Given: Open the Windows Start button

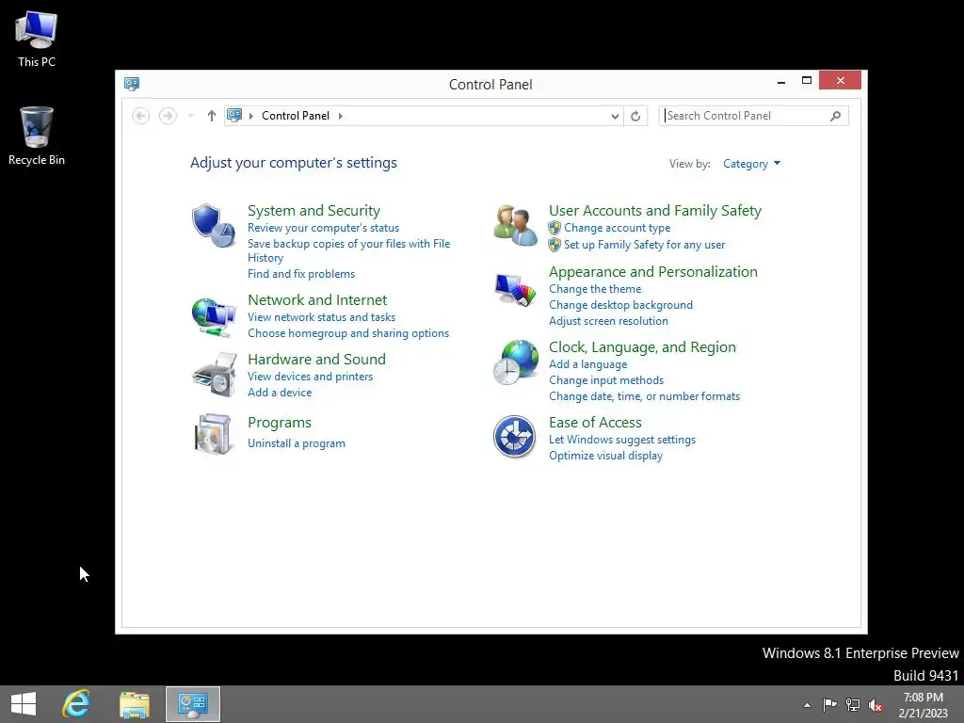Looking at the screenshot, I should [x=24, y=704].
